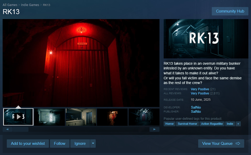Click the RK-13 header capsule image
This screenshot has height=155, width=251.
click(206, 39)
